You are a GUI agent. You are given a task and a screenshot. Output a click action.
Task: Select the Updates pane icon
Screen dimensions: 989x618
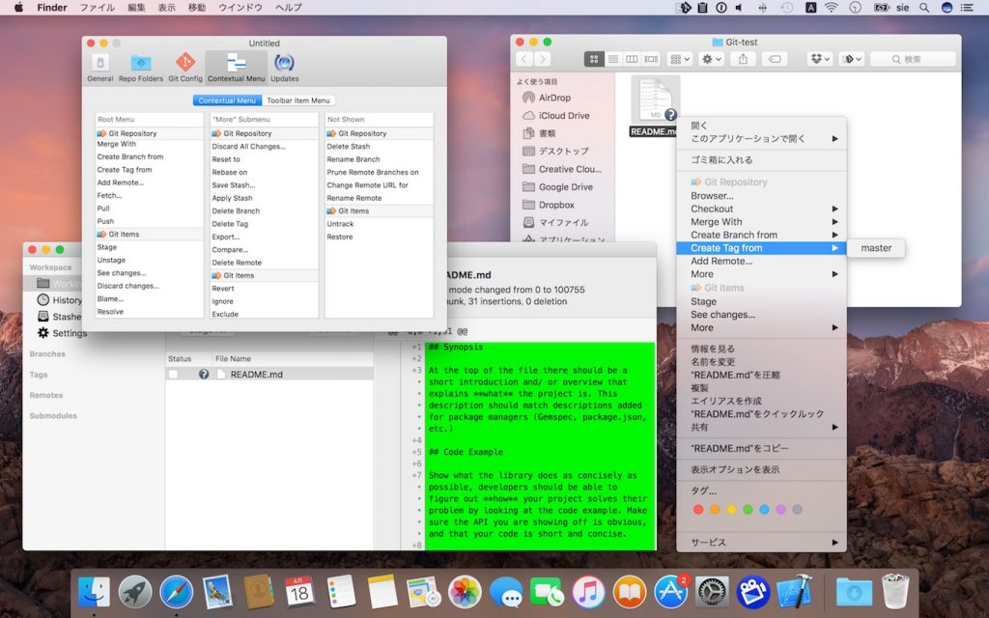(286, 66)
